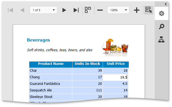Go to the next page
The width and height of the screenshot is (172, 107).
64,10
